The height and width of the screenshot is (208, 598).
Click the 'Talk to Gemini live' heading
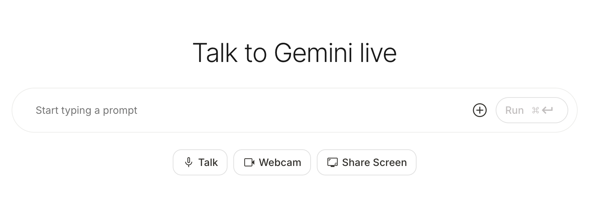pos(294,53)
